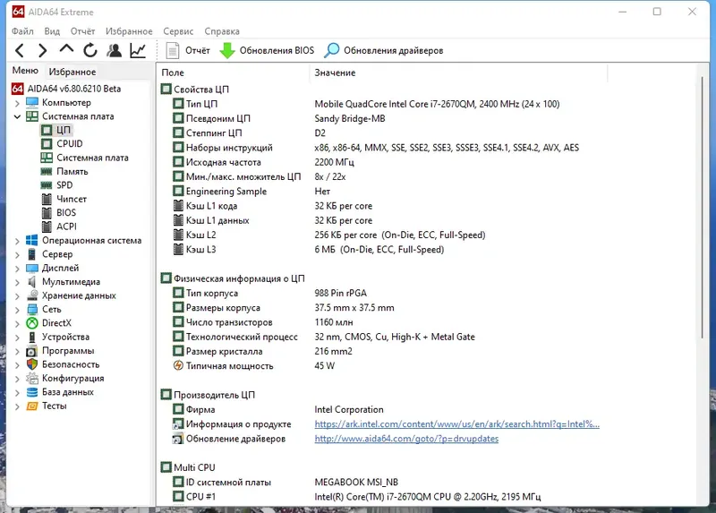Viewport: 716px width, 513px height.
Task: Expand the Мультимедиа tree node
Action: pos(17,282)
